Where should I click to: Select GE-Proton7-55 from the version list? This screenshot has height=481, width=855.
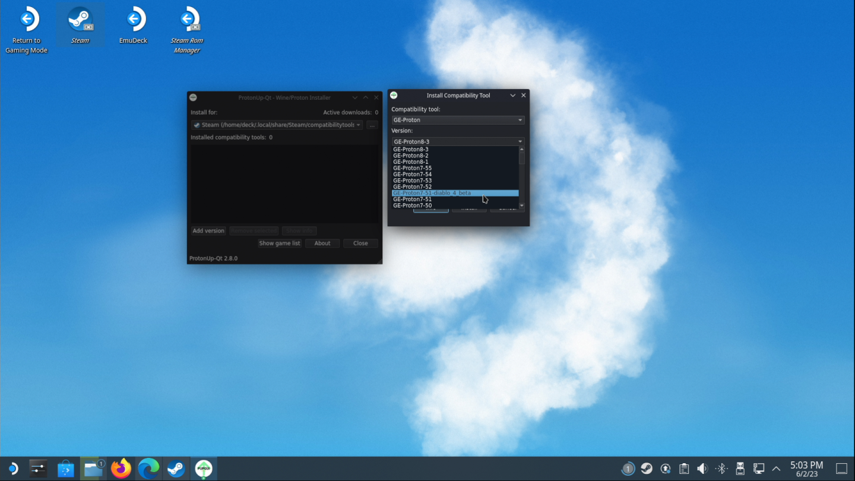455,168
